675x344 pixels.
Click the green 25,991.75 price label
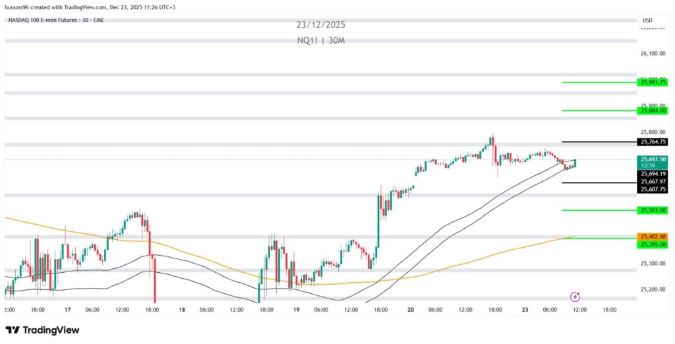653,82
